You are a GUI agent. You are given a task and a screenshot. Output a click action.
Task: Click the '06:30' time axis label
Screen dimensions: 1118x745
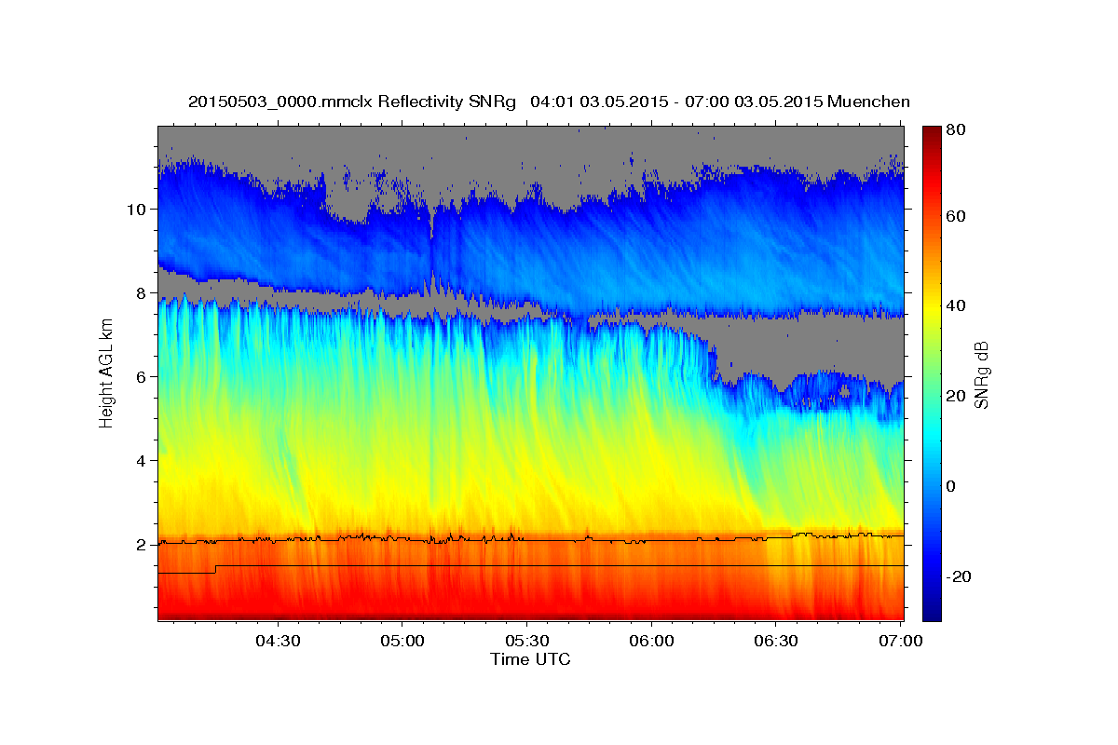tap(776, 642)
